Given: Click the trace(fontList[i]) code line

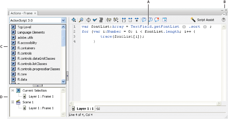Looking at the screenshot, I should 122,37.
